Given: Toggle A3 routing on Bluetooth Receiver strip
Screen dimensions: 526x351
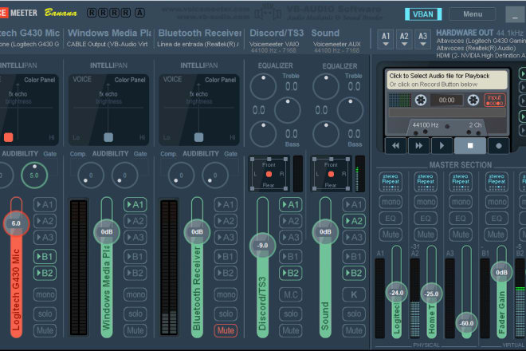Looking at the screenshot, I should coord(226,238).
